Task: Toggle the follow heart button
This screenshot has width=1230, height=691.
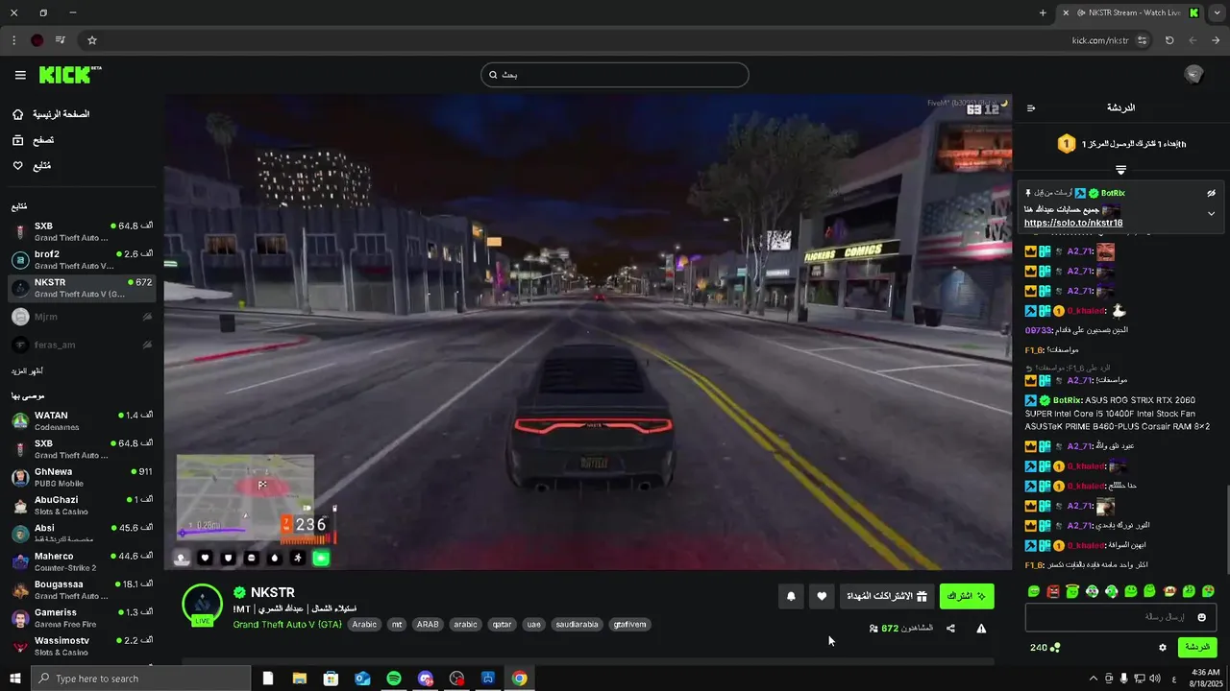Action: click(x=822, y=596)
